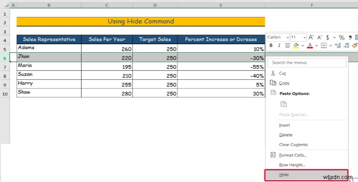Screen dimensions: 358x182
Task: Decrease font size with smaller A
Action: [x=319, y=37]
